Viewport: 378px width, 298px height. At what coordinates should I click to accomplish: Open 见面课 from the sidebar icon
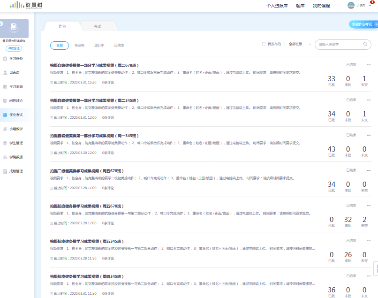tap(5, 73)
